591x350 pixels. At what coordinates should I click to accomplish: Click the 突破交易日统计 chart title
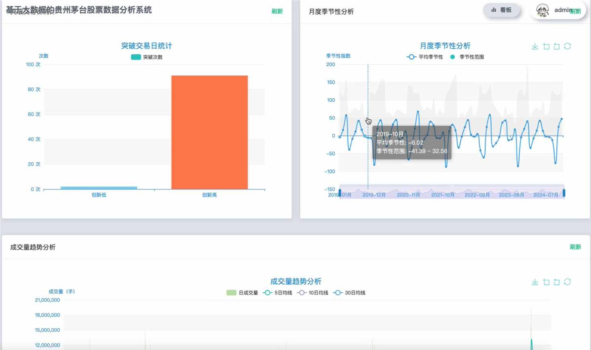pos(147,46)
